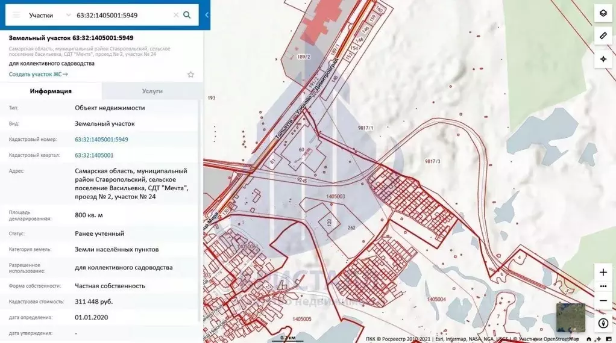
Task: Switch basemap via satellite thumbnail
Action: tap(570, 317)
